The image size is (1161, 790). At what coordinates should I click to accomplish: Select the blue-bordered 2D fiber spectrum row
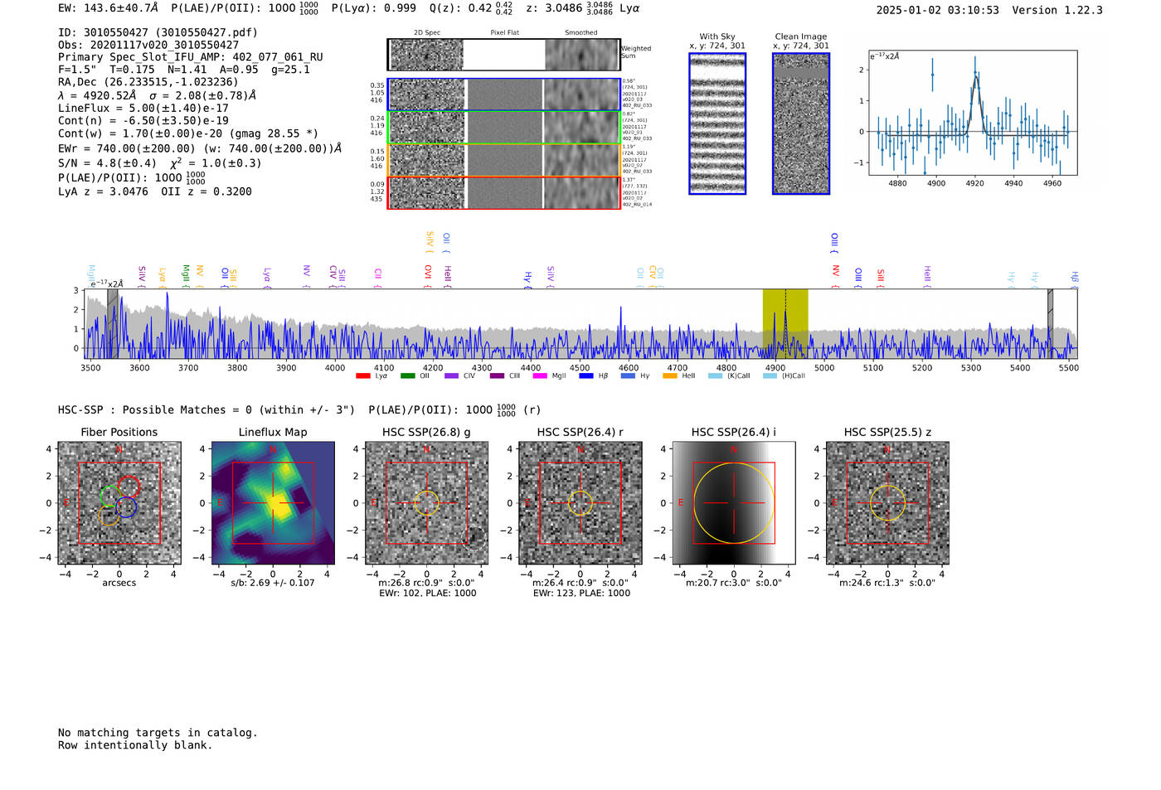[x=504, y=95]
